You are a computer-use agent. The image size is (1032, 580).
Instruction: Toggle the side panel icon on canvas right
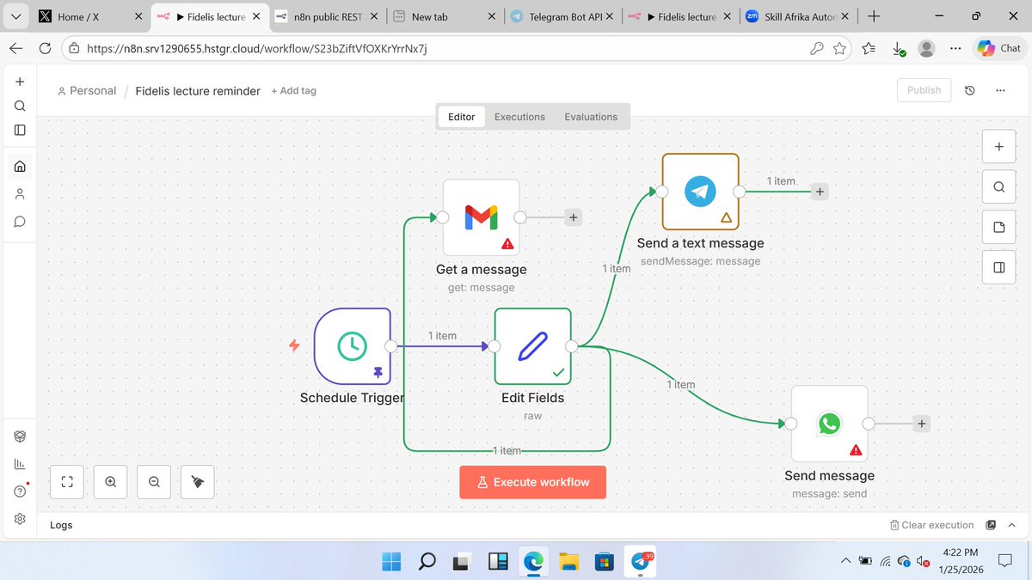point(998,267)
